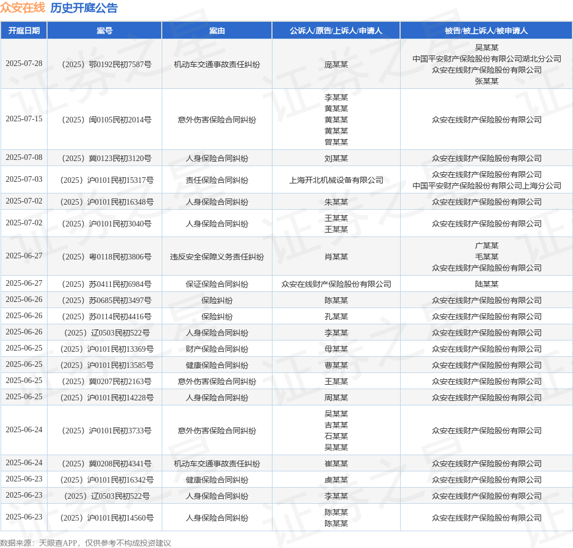Click the 案由 column header
573x548 pixels.
pos(217,31)
